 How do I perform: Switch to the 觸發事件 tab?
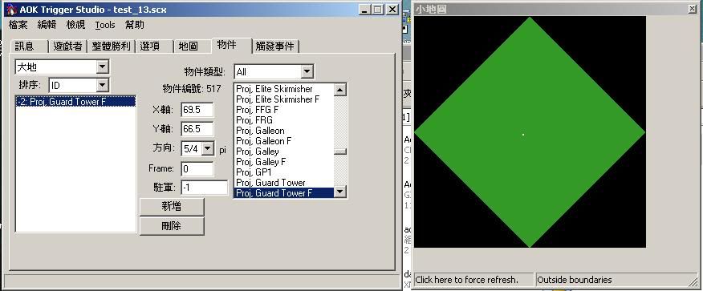tap(275, 46)
